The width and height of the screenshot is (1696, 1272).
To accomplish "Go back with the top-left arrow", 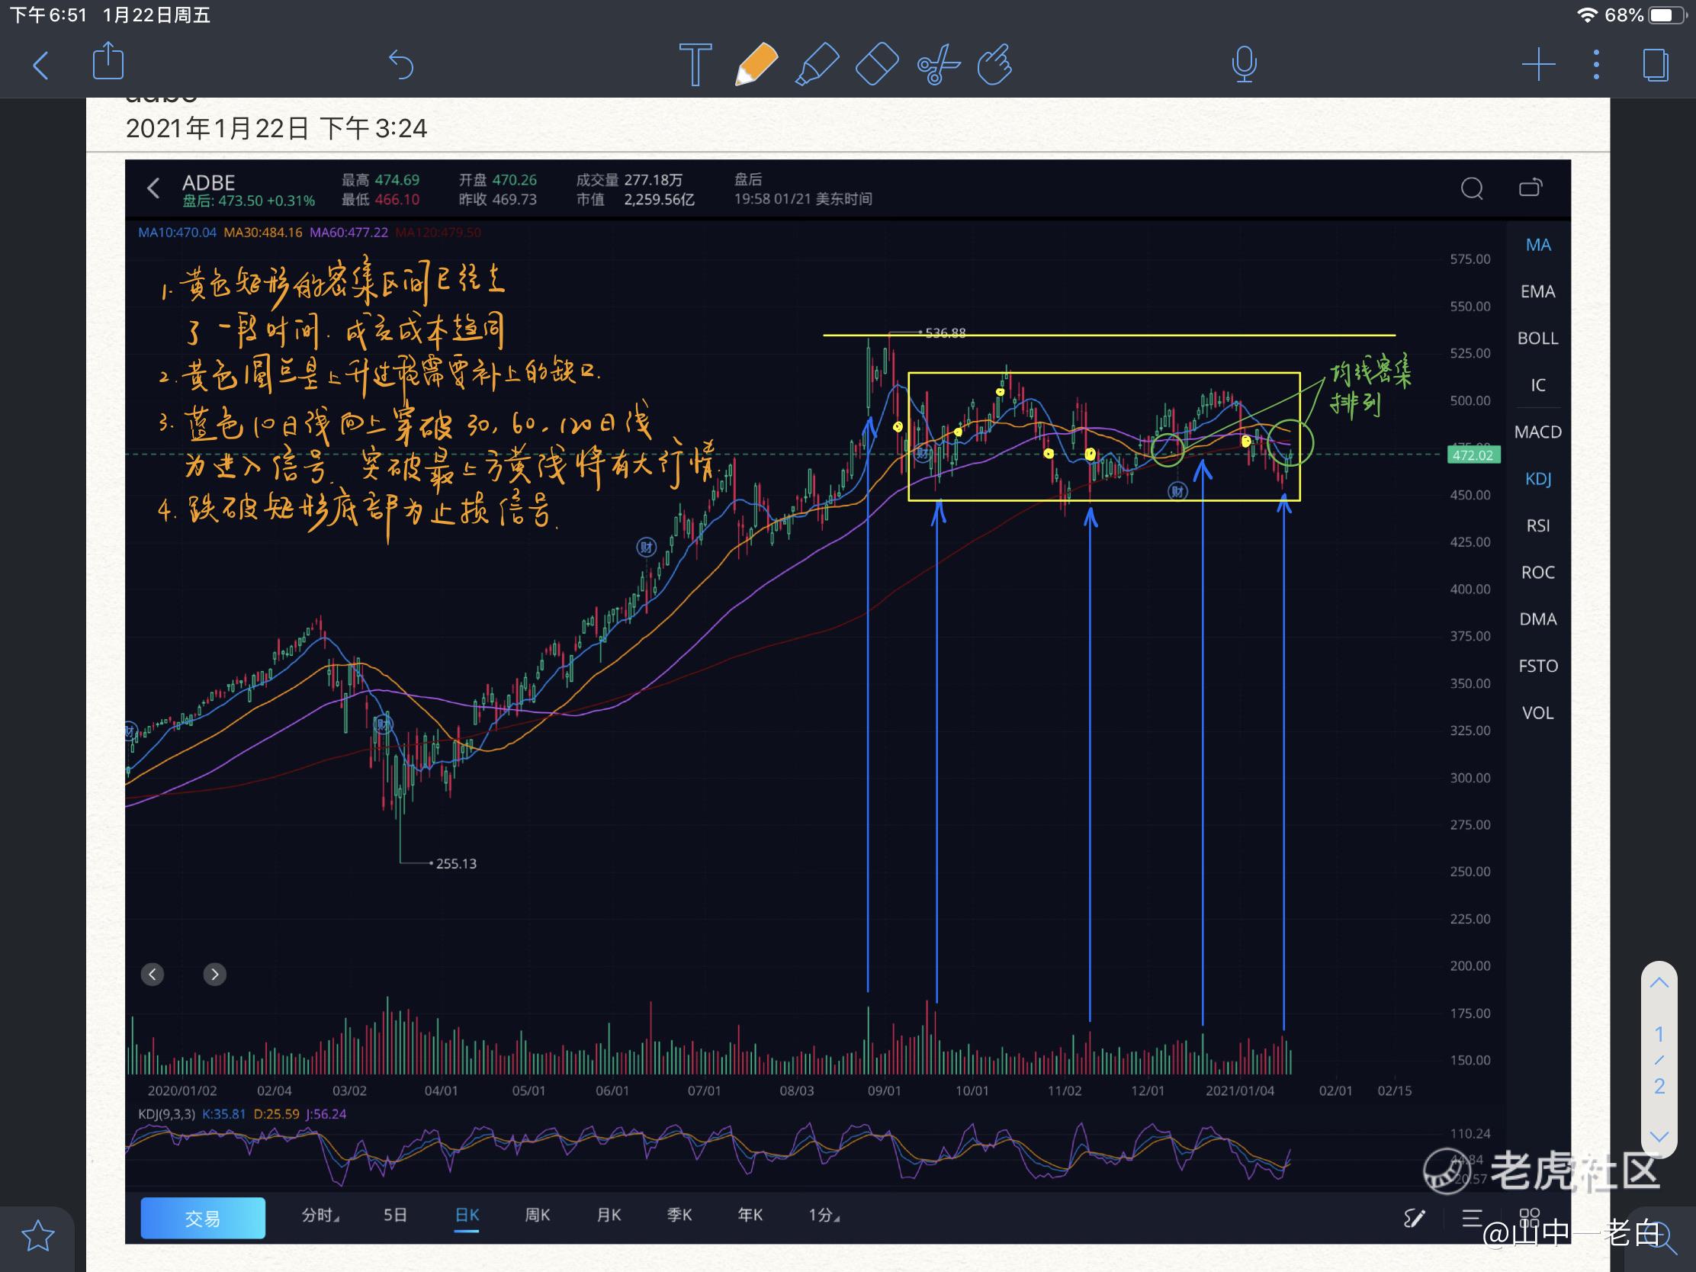I will [x=41, y=64].
